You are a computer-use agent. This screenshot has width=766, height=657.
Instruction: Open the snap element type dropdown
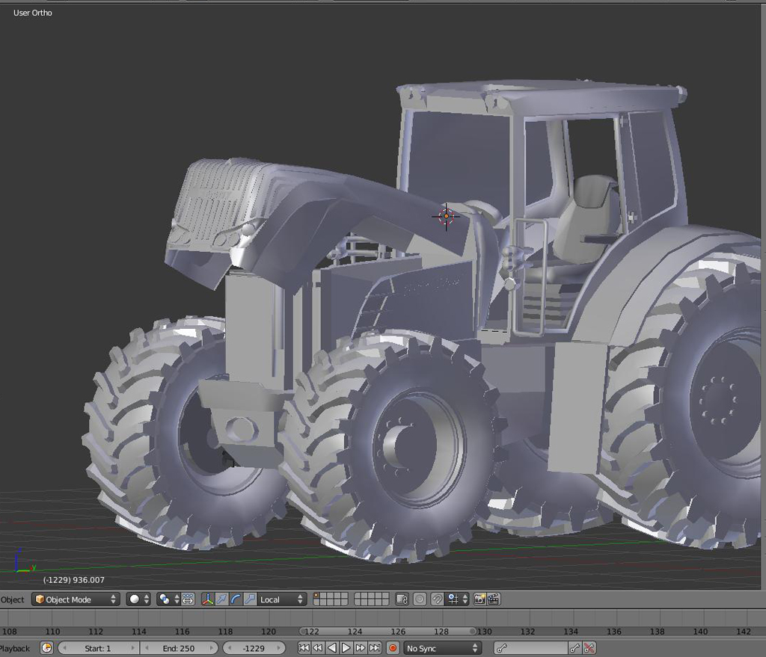458,599
